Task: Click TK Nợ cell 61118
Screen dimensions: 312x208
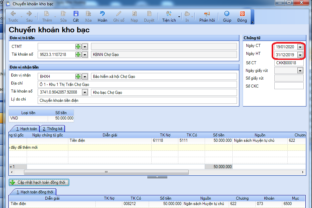Action: click(x=165, y=140)
